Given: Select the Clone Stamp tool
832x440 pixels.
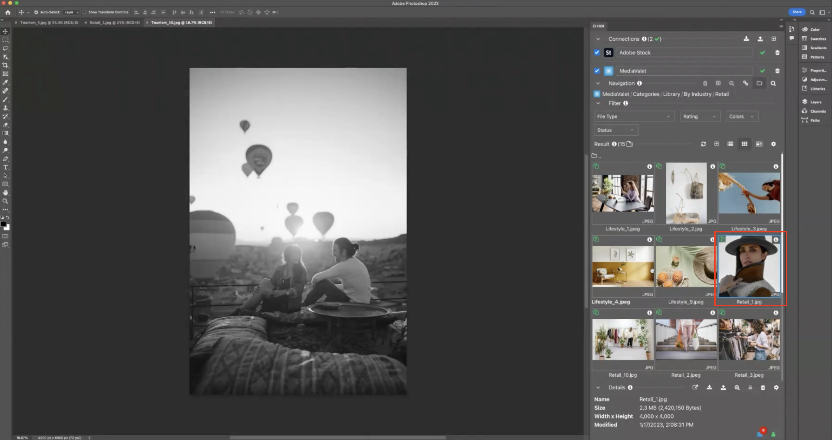Looking at the screenshot, I should (x=5, y=108).
